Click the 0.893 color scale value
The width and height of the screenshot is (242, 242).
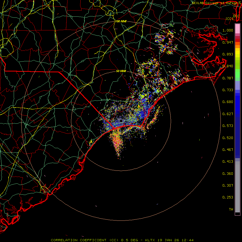pyautogui.click(x=228, y=54)
